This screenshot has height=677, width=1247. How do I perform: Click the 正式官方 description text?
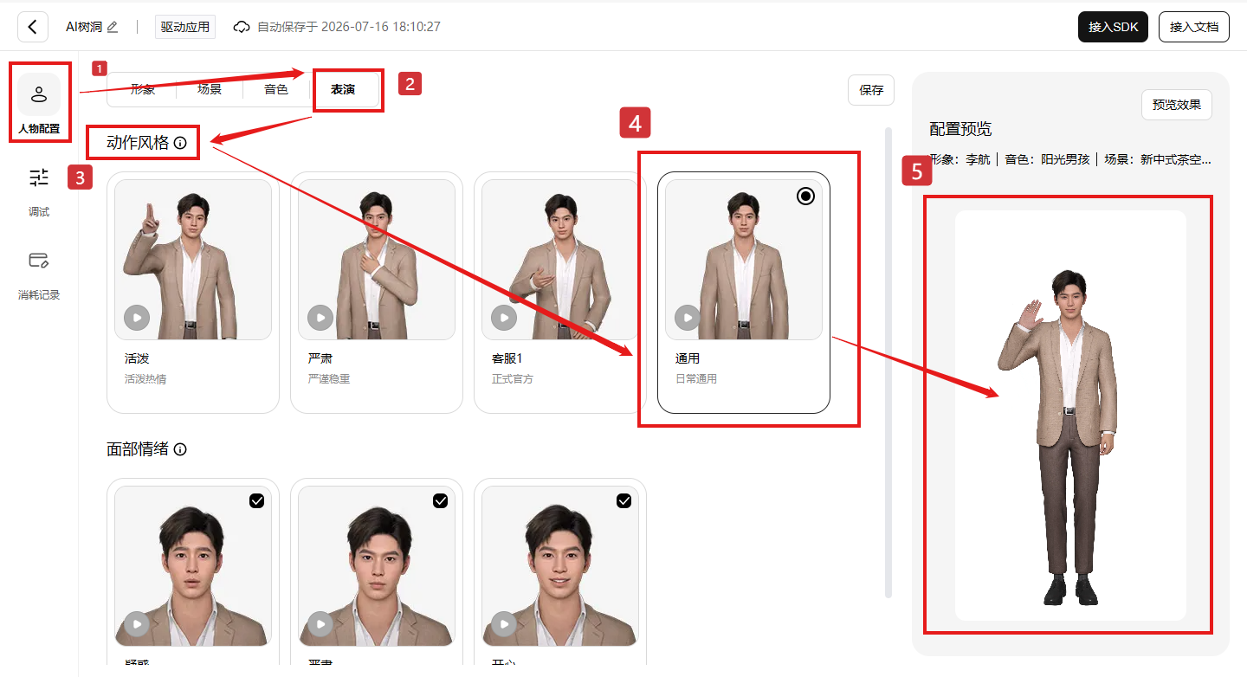pos(513,379)
